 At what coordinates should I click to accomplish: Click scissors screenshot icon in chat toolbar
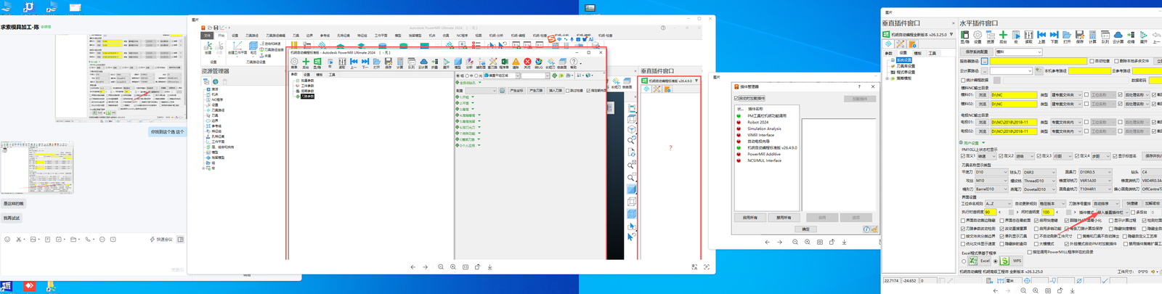pos(19,239)
